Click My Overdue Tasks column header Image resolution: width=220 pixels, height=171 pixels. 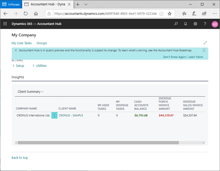pyautogui.click(x=122, y=105)
